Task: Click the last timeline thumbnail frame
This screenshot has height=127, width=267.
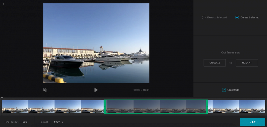Action: pyautogui.click(x=252, y=107)
